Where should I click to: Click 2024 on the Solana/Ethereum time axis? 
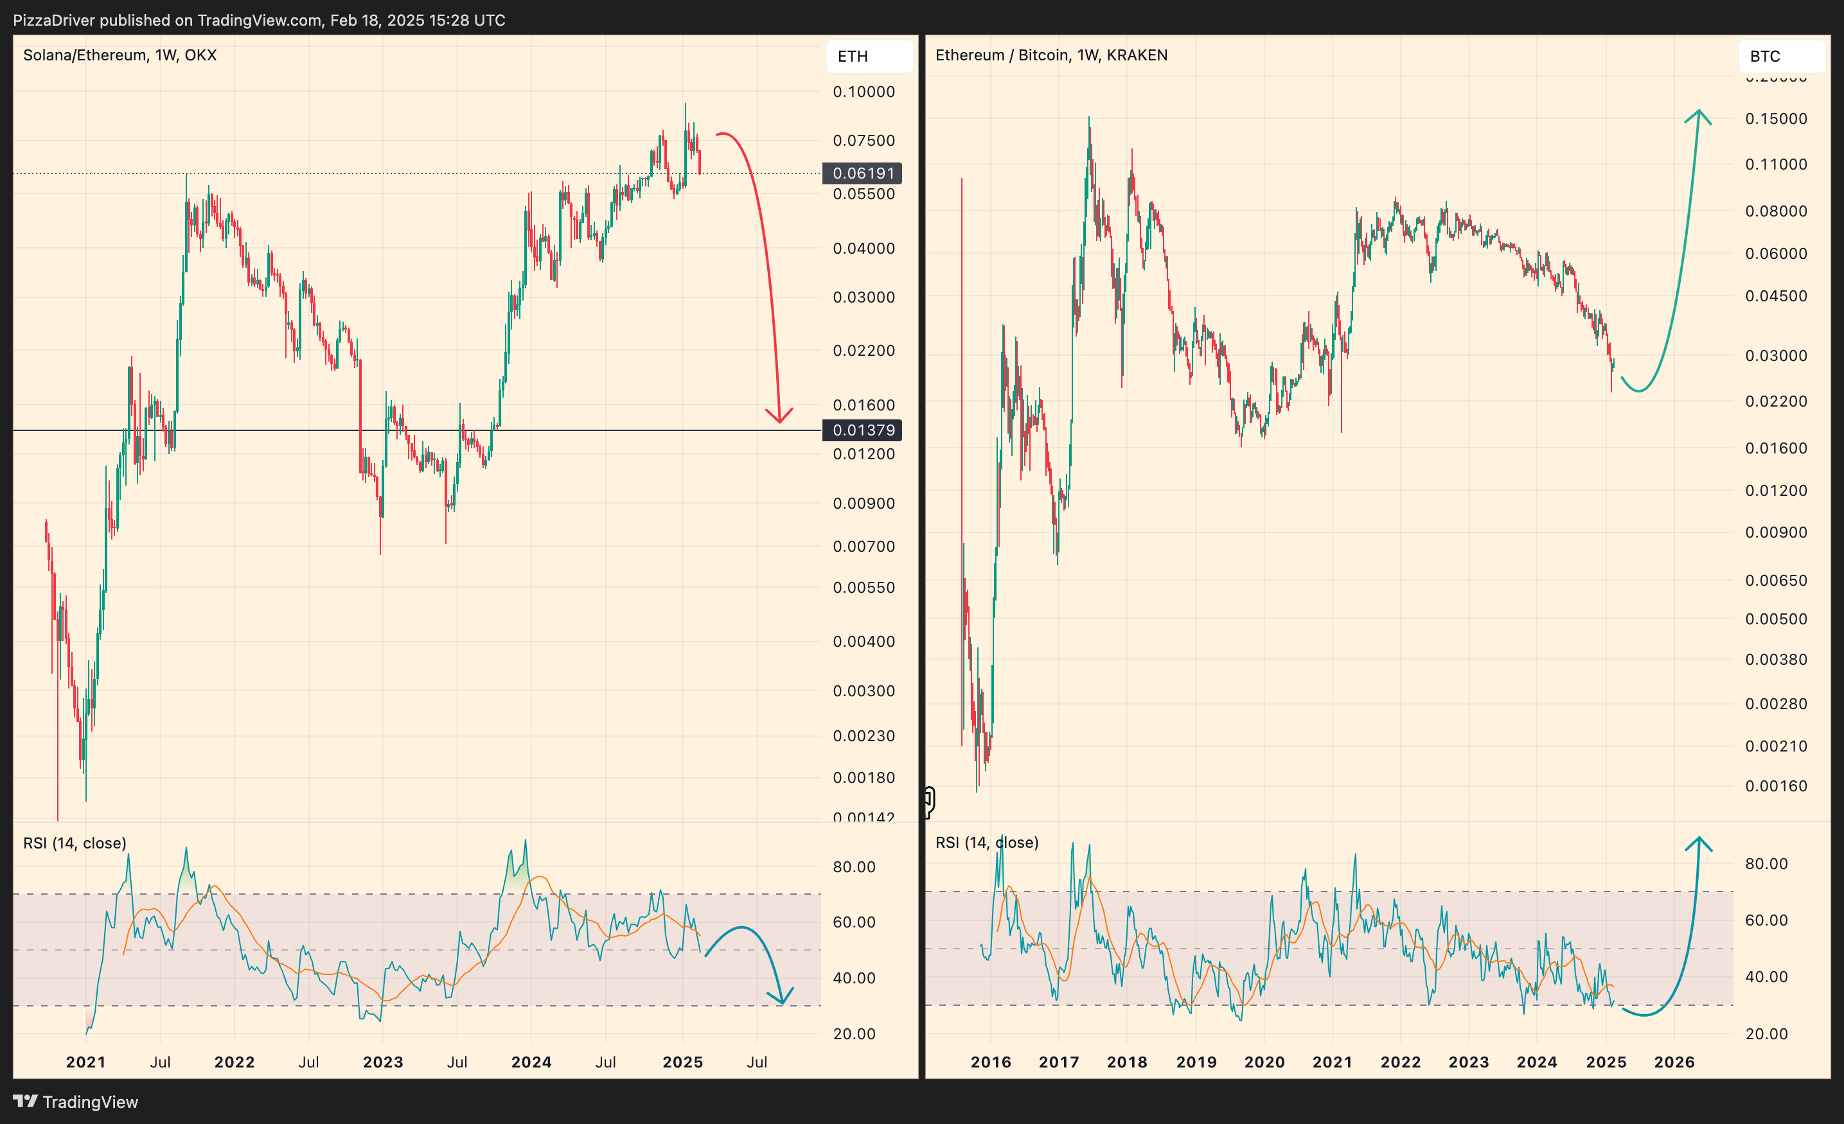coord(531,1062)
